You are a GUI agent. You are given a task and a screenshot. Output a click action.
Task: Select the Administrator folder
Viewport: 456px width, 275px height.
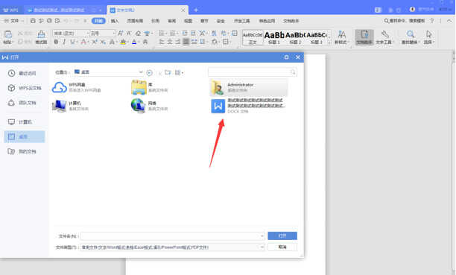point(249,87)
